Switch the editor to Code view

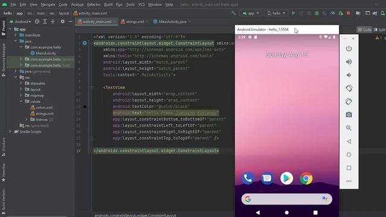click(x=364, y=30)
